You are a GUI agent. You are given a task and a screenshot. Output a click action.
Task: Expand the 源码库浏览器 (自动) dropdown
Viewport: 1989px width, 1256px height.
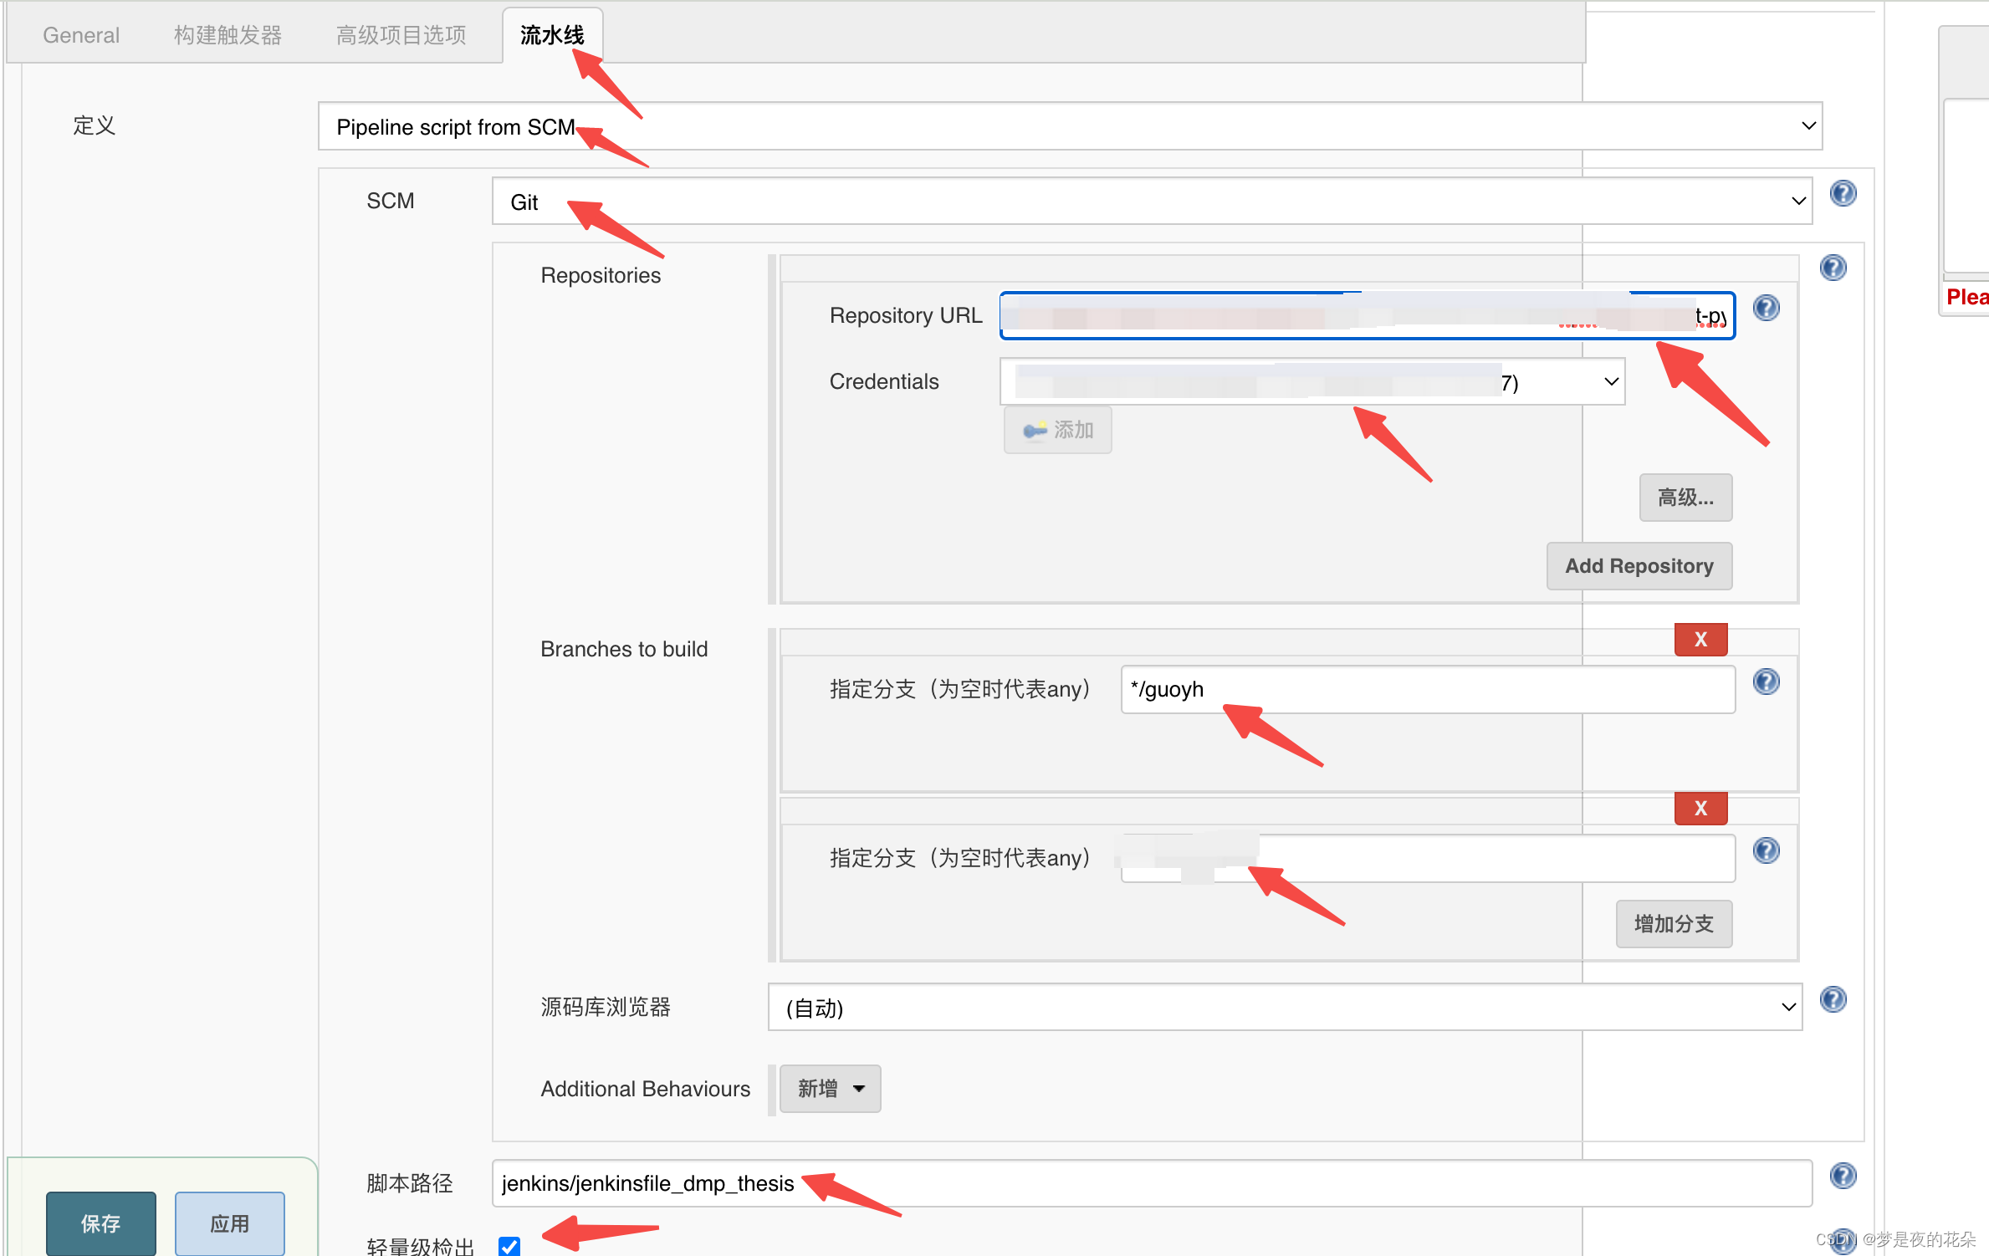click(x=1285, y=1008)
